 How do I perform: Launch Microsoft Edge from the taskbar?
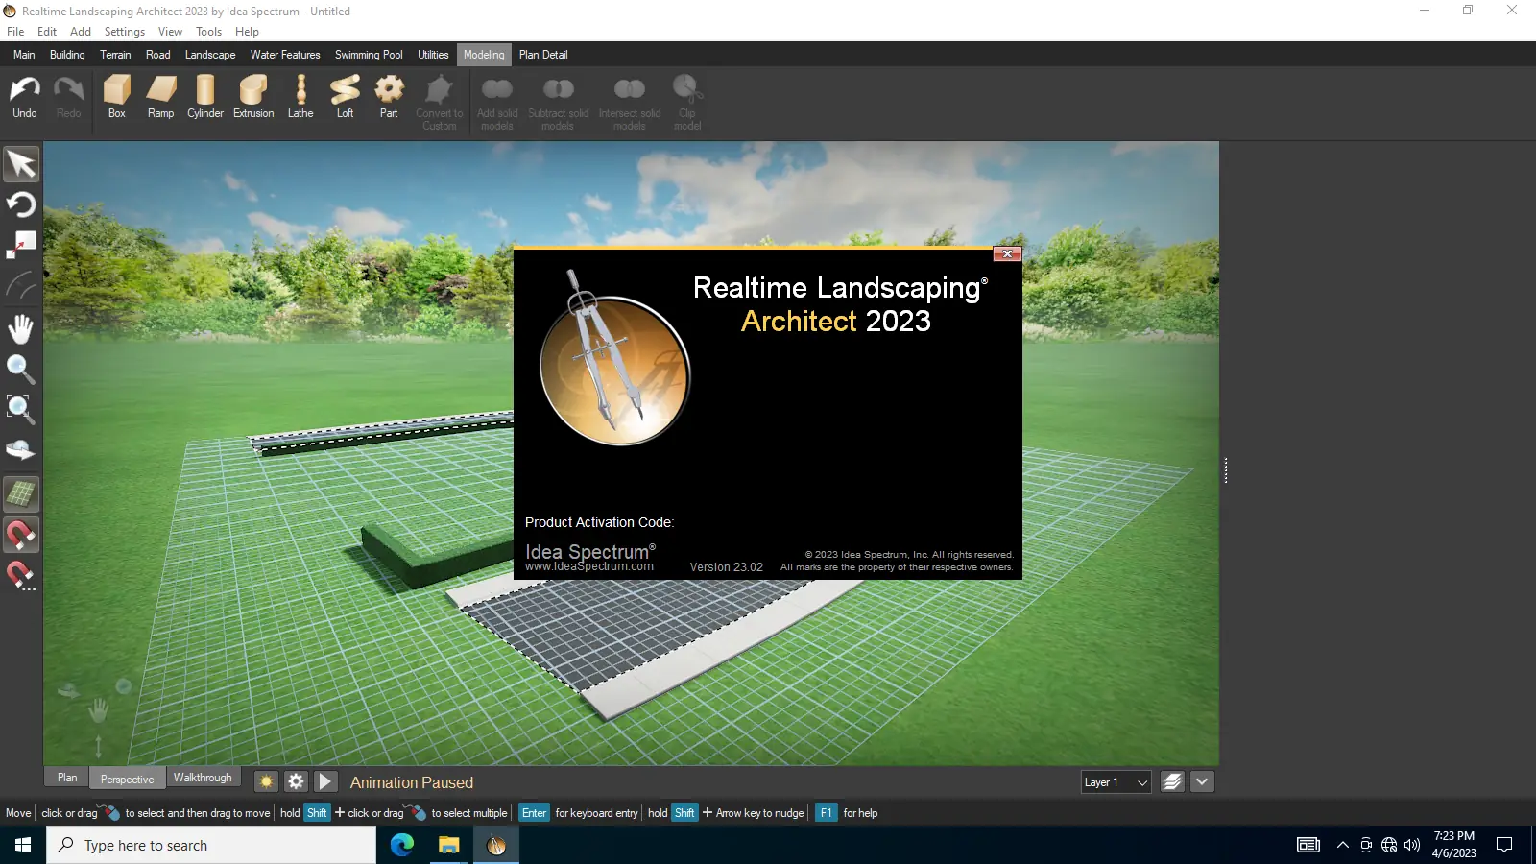(401, 845)
